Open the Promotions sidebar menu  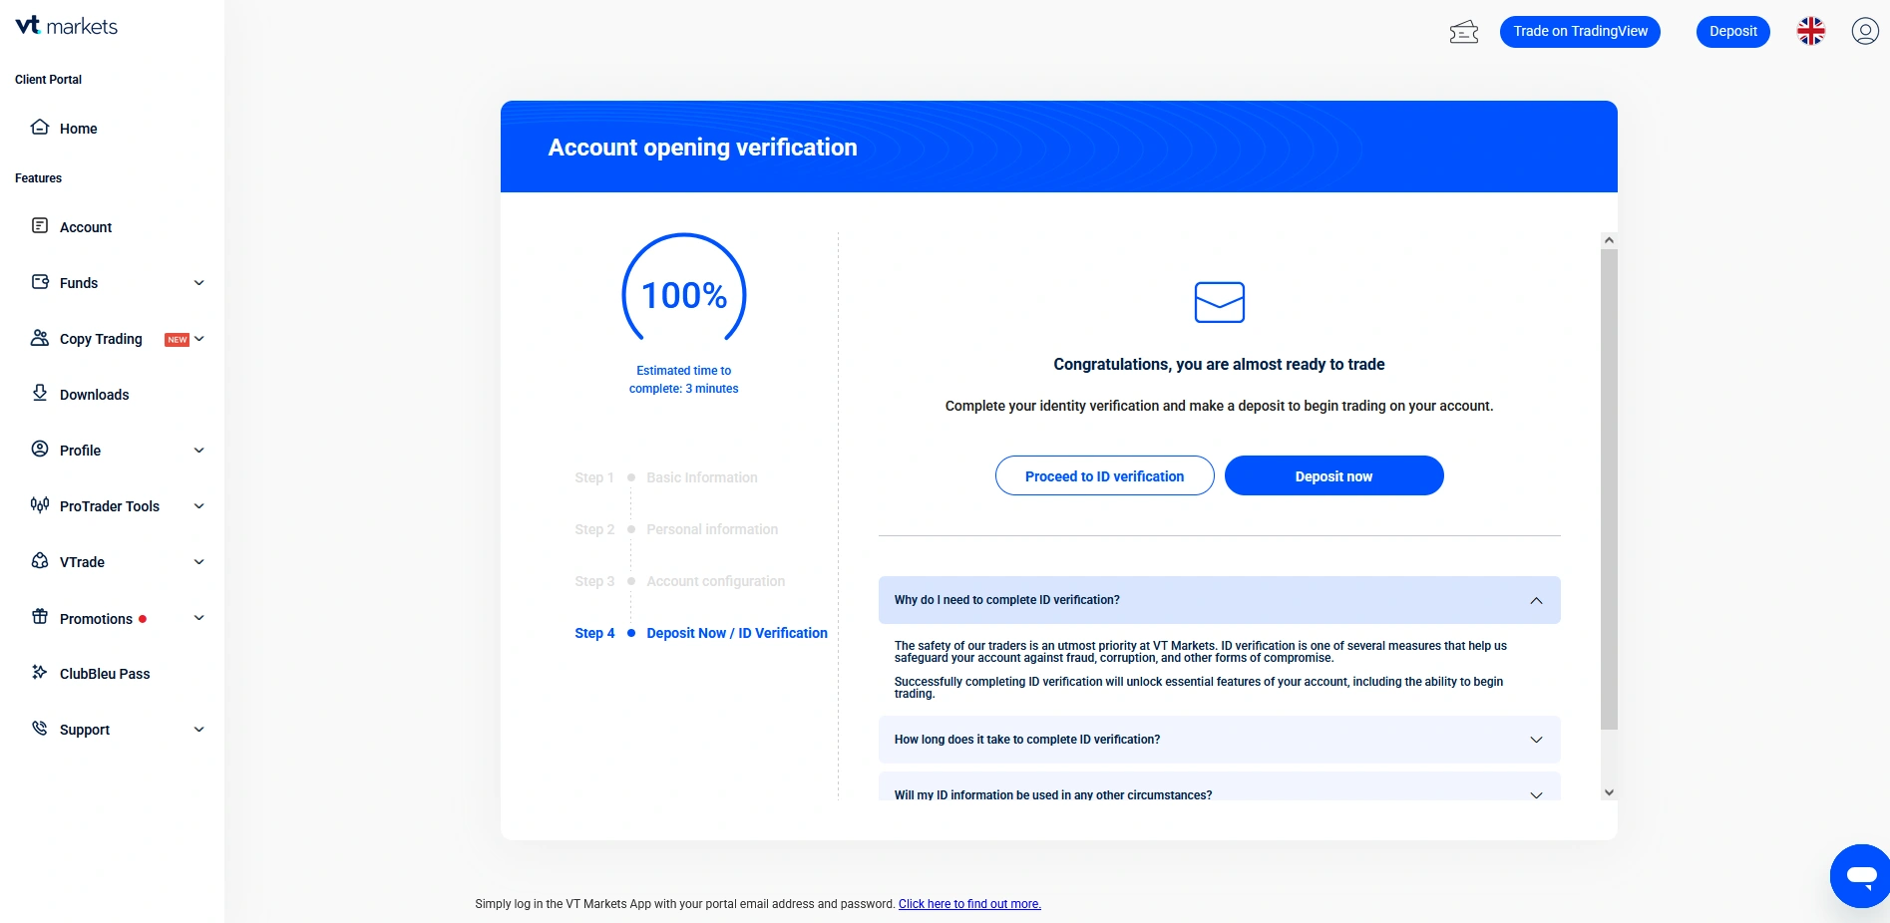96,619
